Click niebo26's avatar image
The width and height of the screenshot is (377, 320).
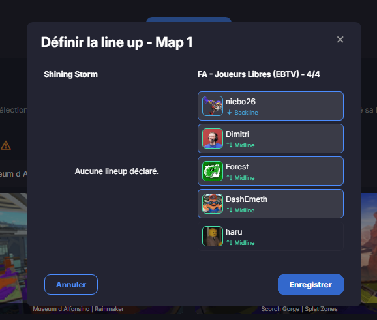tap(213, 106)
